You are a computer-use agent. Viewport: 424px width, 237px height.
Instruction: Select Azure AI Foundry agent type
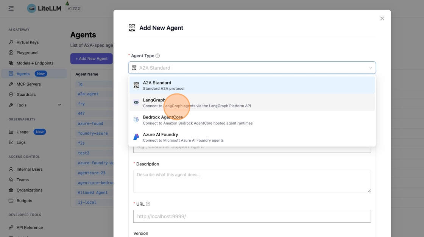coord(252,137)
